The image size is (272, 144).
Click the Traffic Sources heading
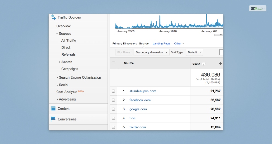click(x=69, y=17)
